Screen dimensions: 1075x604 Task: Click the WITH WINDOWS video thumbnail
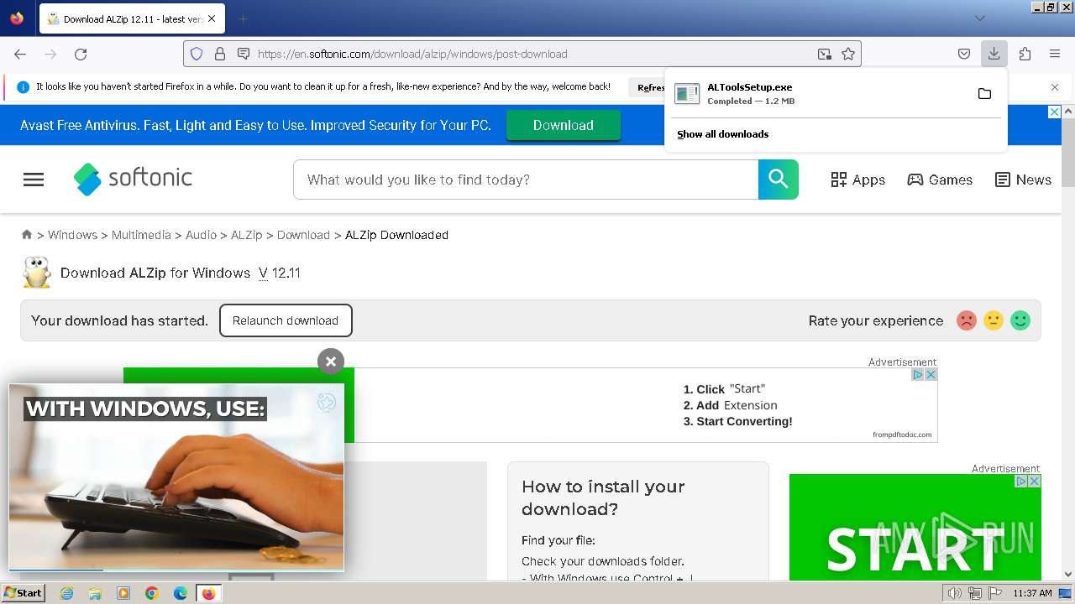coord(176,477)
